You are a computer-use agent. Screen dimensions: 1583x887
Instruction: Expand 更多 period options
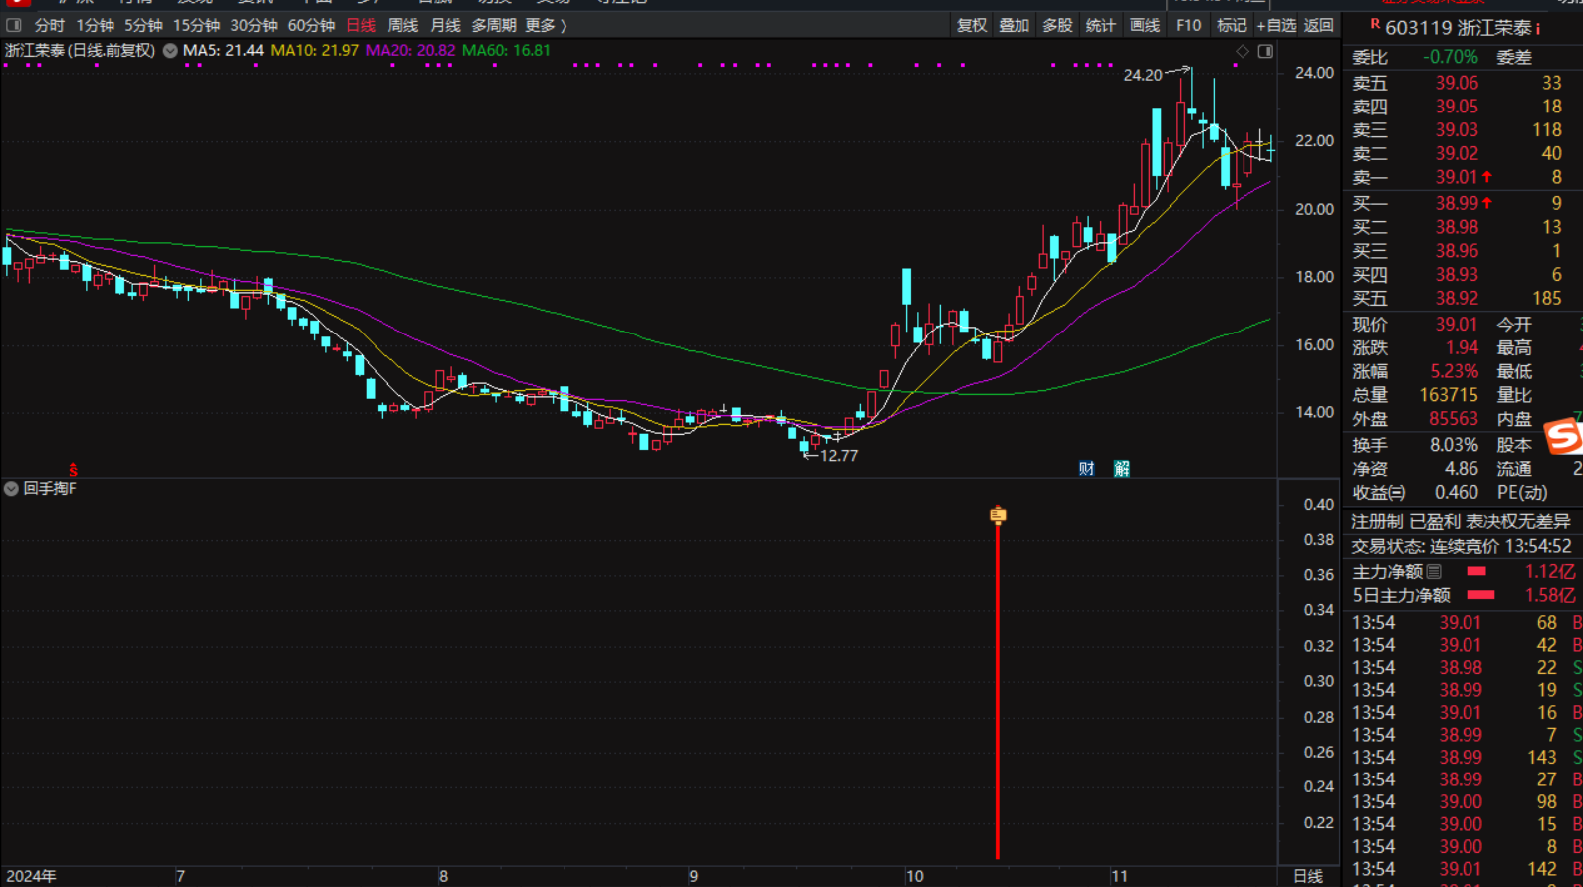coord(546,25)
